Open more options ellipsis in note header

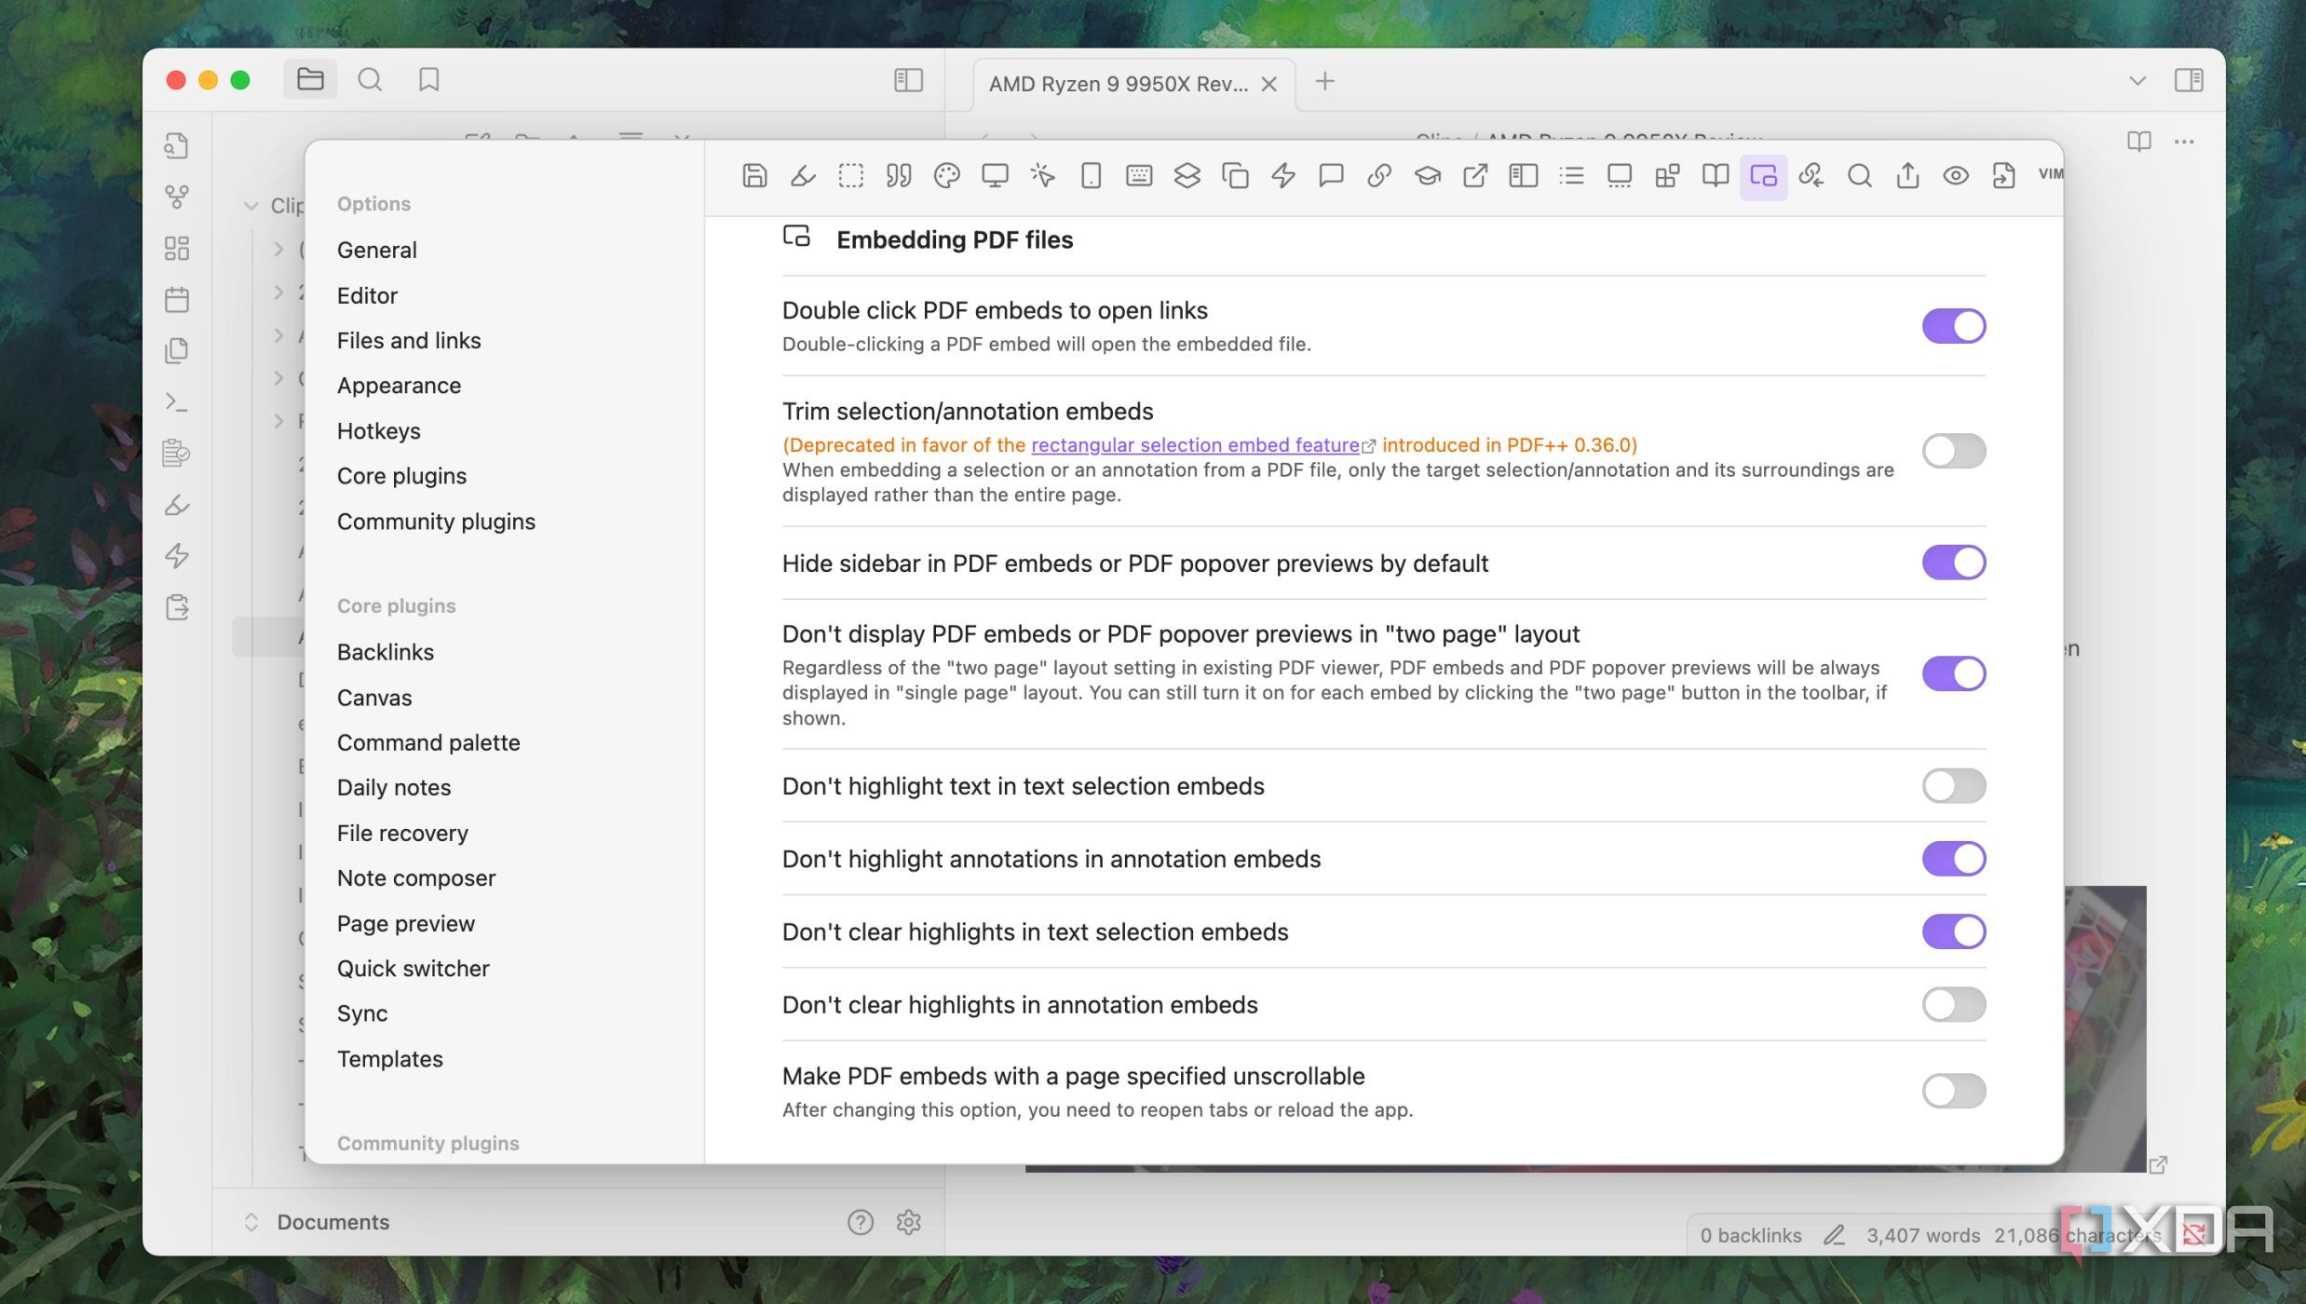click(x=2184, y=142)
